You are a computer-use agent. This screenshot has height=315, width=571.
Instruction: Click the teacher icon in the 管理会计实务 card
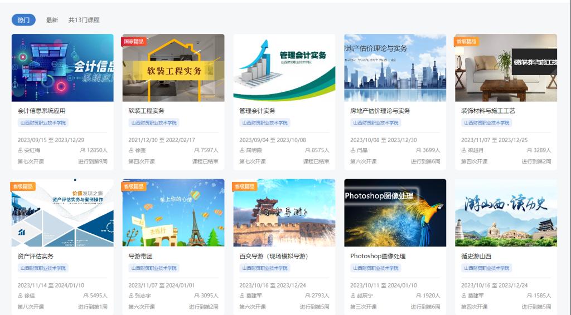(x=242, y=150)
